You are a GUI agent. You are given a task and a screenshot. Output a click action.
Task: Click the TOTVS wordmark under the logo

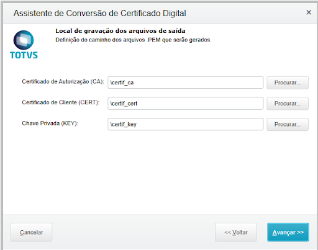[24, 55]
